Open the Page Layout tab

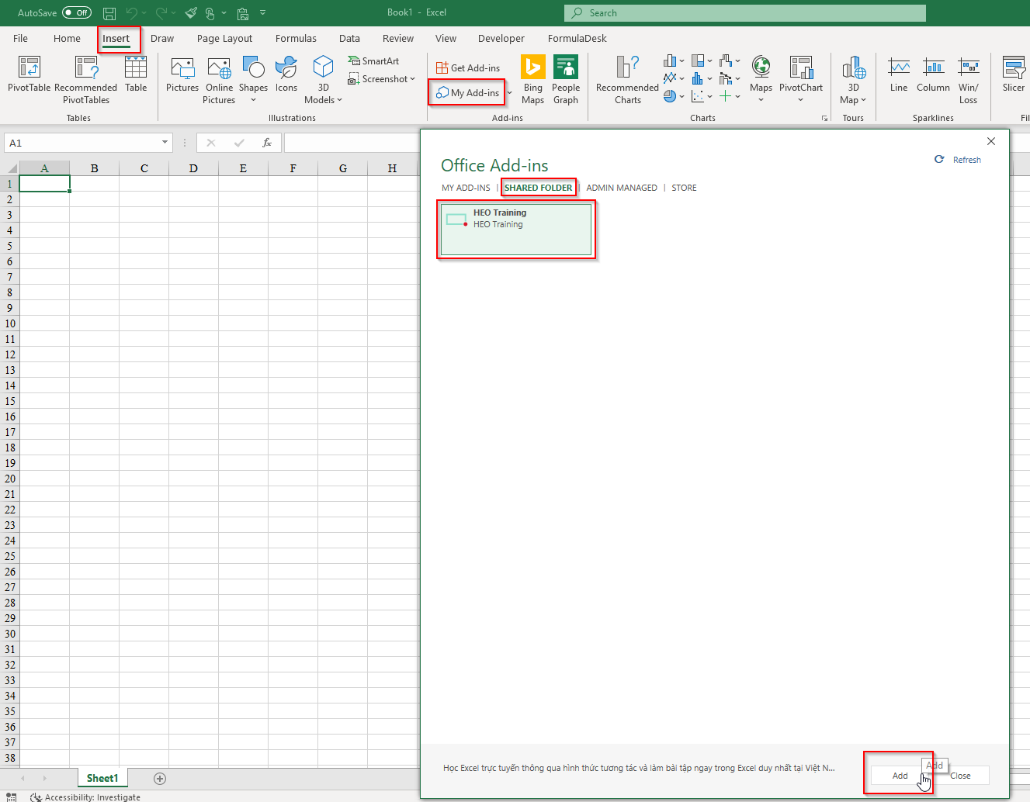(x=224, y=39)
